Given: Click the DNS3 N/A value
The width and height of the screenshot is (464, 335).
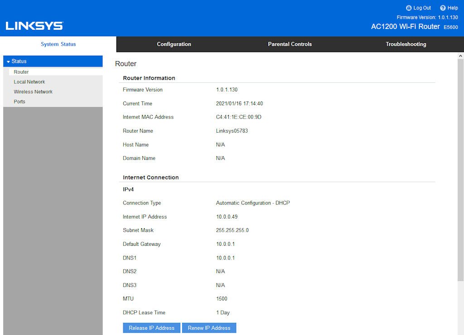Looking at the screenshot, I should point(221,285).
